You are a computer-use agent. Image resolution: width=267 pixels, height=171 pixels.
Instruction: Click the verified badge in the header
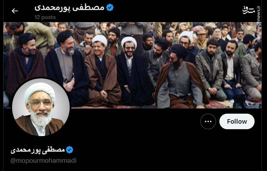(110, 8)
